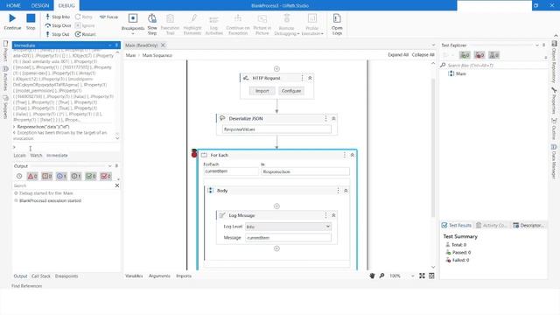Viewport: 560px width, 315px height.
Task: Click the fit to screen icon
Action: coord(422,276)
